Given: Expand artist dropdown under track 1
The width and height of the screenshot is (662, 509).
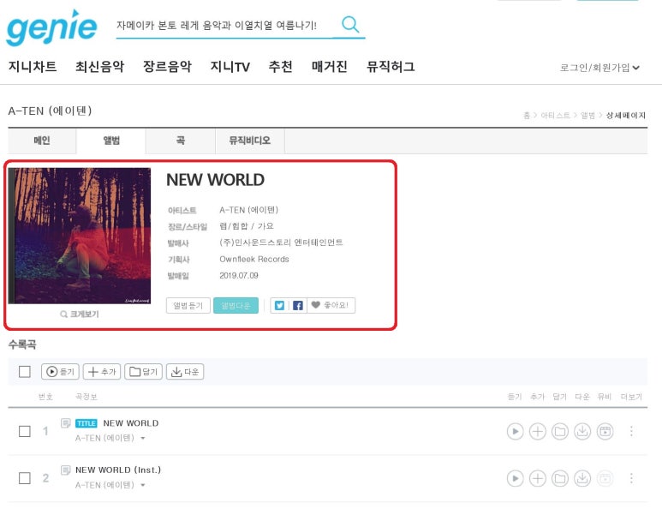Looking at the screenshot, I should coord(143,439).
